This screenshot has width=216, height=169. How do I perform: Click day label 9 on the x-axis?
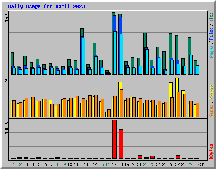[65, 164]
